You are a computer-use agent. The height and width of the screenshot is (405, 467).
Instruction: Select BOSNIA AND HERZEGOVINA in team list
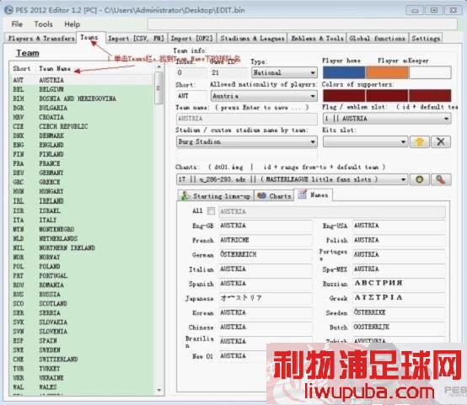82,99
